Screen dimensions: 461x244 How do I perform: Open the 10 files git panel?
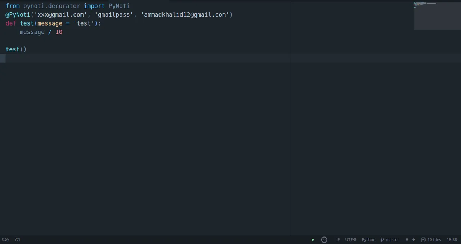click(x=434, y=240)
